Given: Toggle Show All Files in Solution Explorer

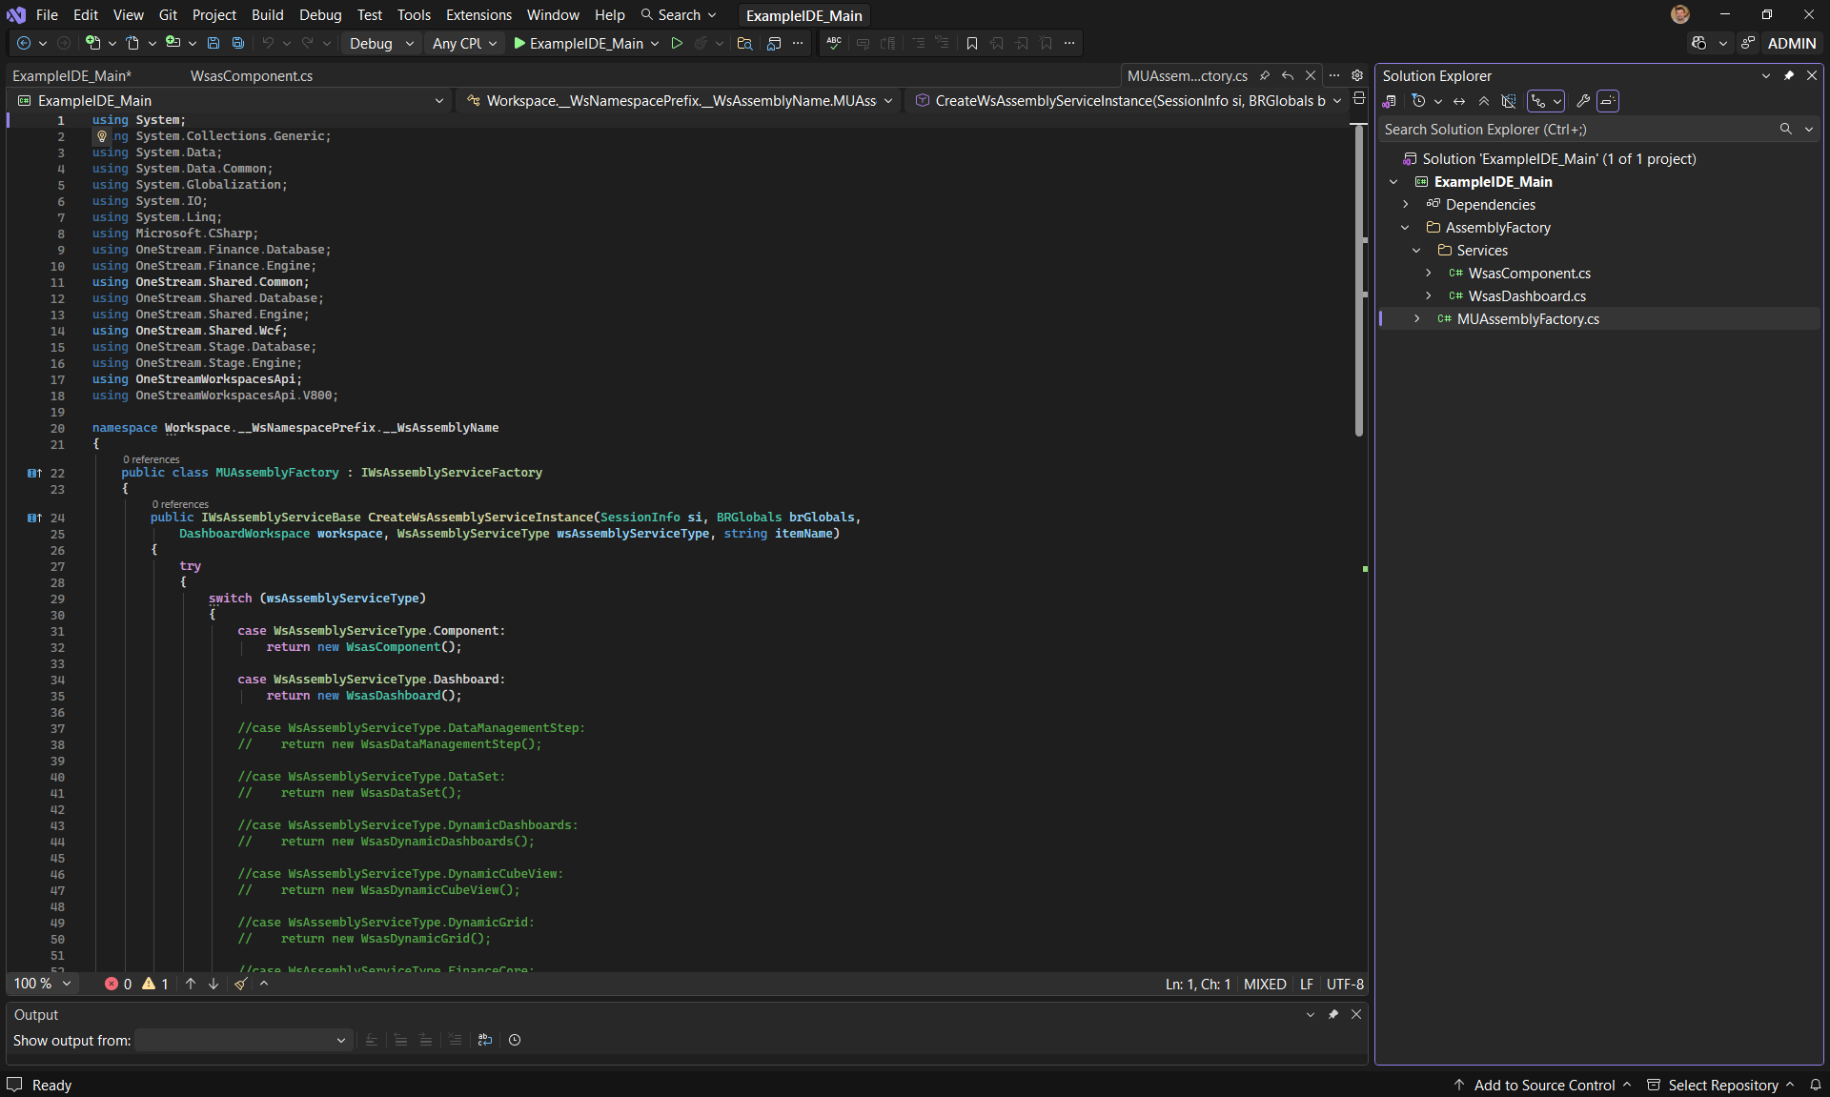Looking at the screenshot, I should point(1509,101).
